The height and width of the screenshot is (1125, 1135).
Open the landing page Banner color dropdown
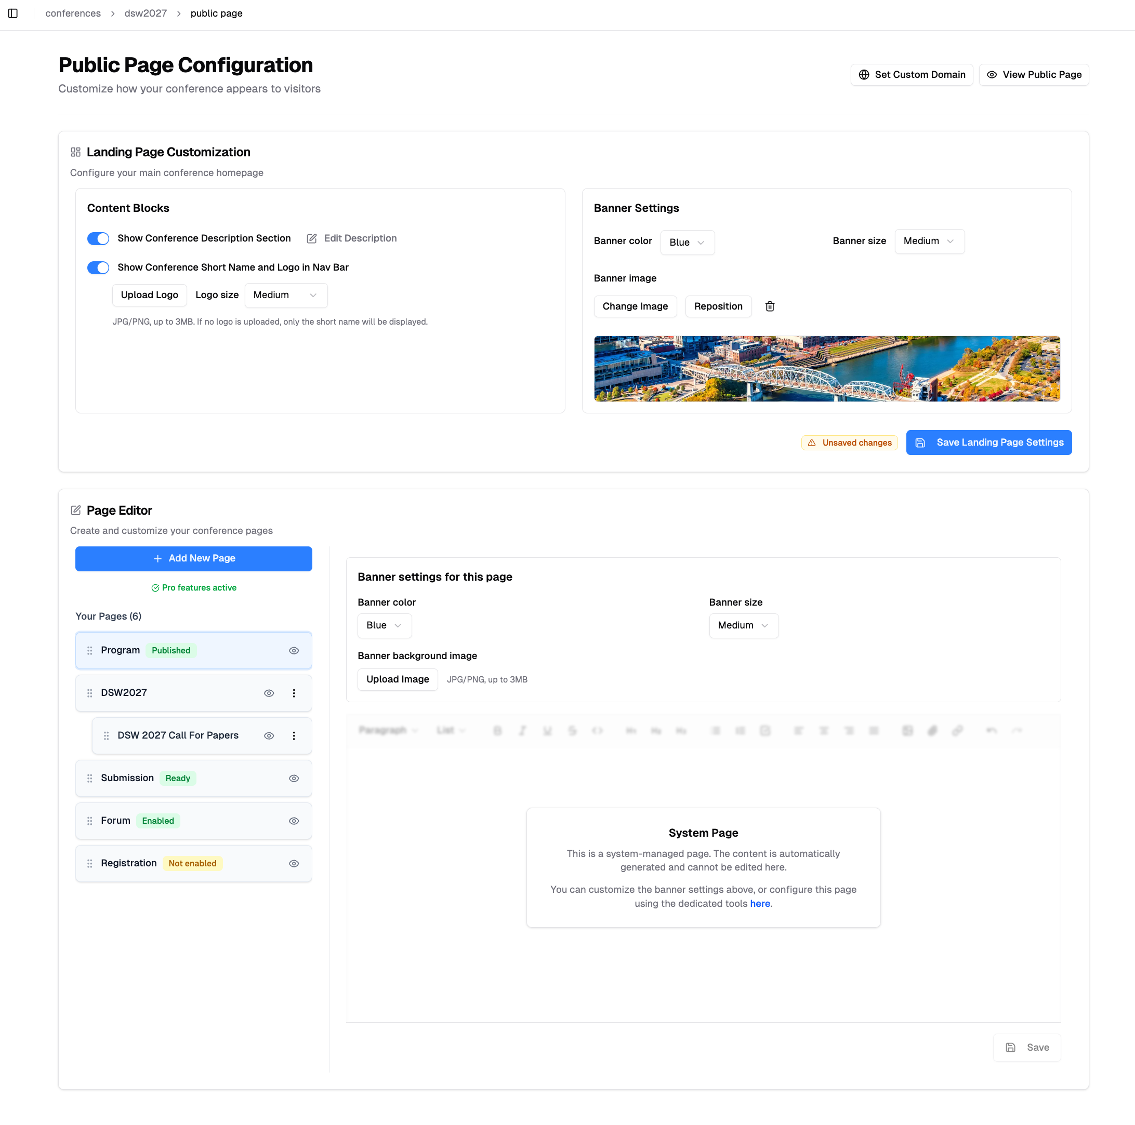click(687, 243)
